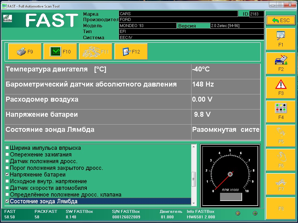The height and width of the screenshot is (223, 298).
Task: Select the -40°C temperature value
Action: 201,69
